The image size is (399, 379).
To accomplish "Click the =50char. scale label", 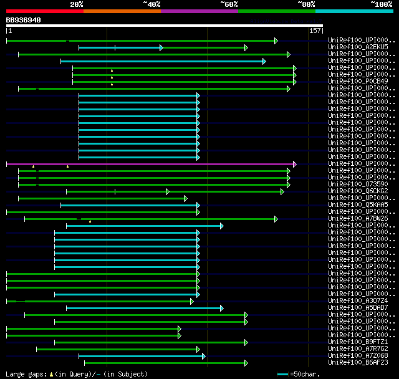I will coord(305,374).
